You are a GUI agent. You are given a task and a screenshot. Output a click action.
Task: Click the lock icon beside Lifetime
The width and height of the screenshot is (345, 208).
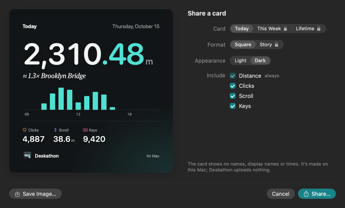[319, 28]
